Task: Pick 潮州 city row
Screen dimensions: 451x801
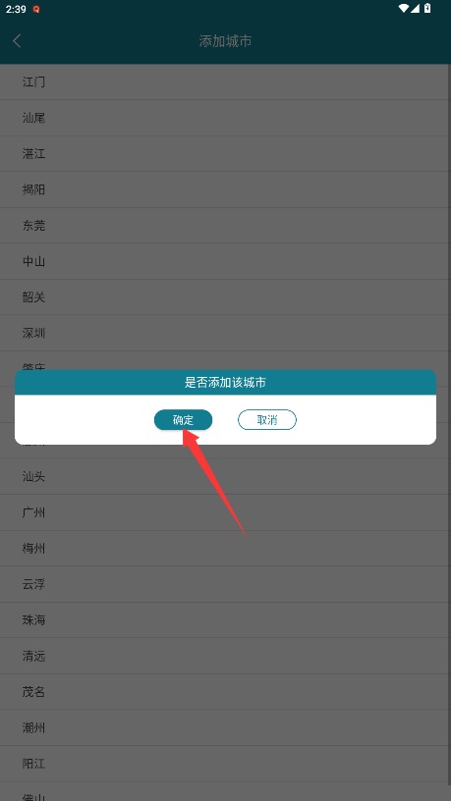Action: [226, 728]
